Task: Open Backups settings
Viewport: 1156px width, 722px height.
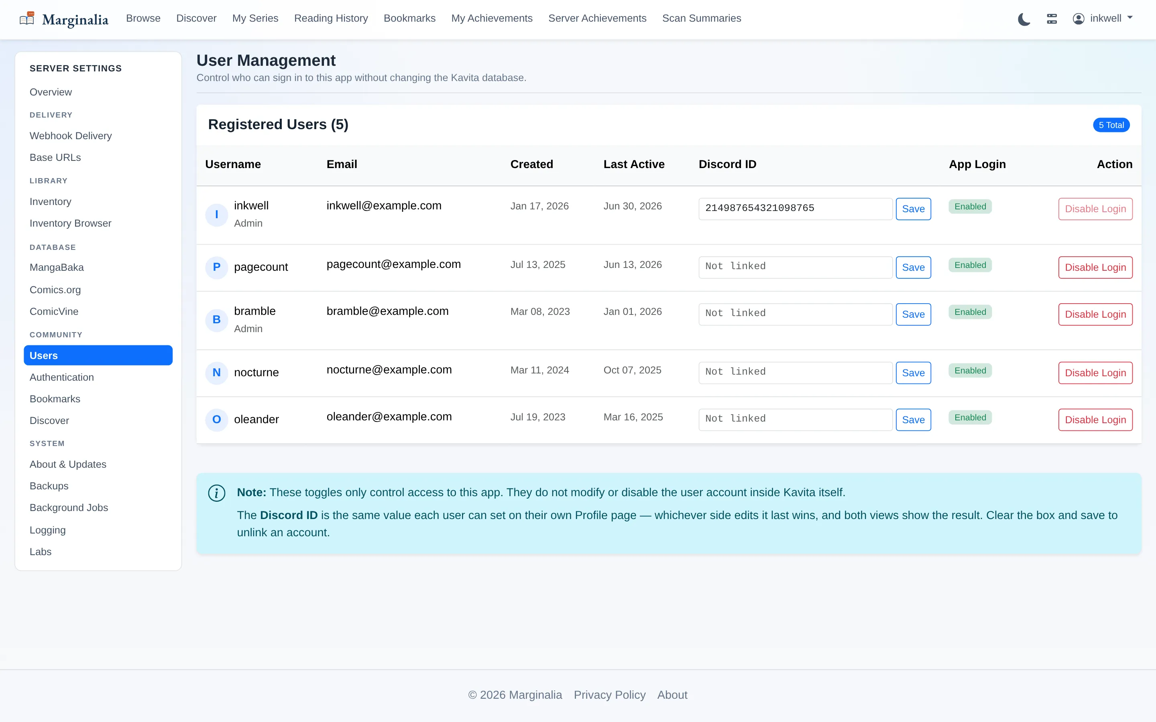Action: tap(98, 486)
